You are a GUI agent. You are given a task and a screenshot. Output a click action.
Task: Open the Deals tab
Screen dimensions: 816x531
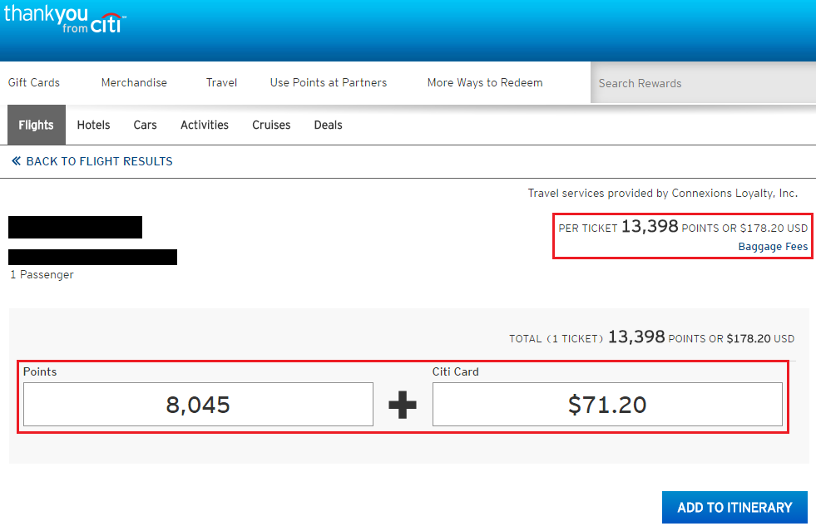328,125
